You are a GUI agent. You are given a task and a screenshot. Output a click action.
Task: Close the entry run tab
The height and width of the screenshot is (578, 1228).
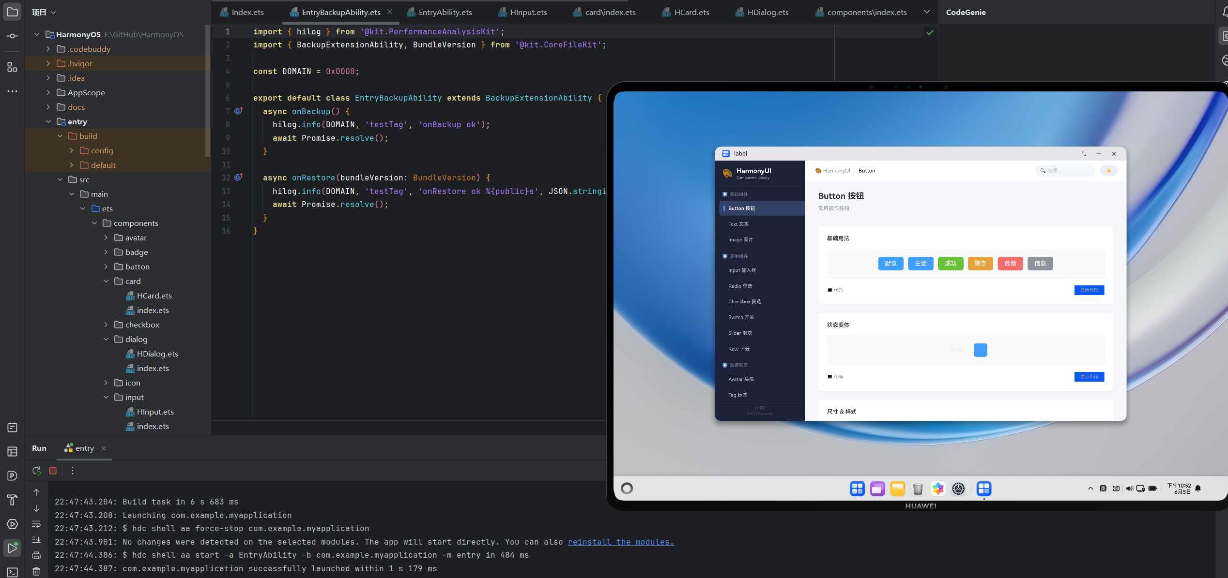(x=104, y=448)
